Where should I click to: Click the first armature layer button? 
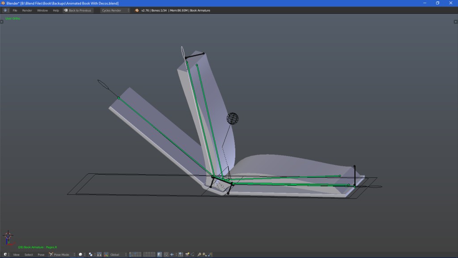(x=131, y=254)
